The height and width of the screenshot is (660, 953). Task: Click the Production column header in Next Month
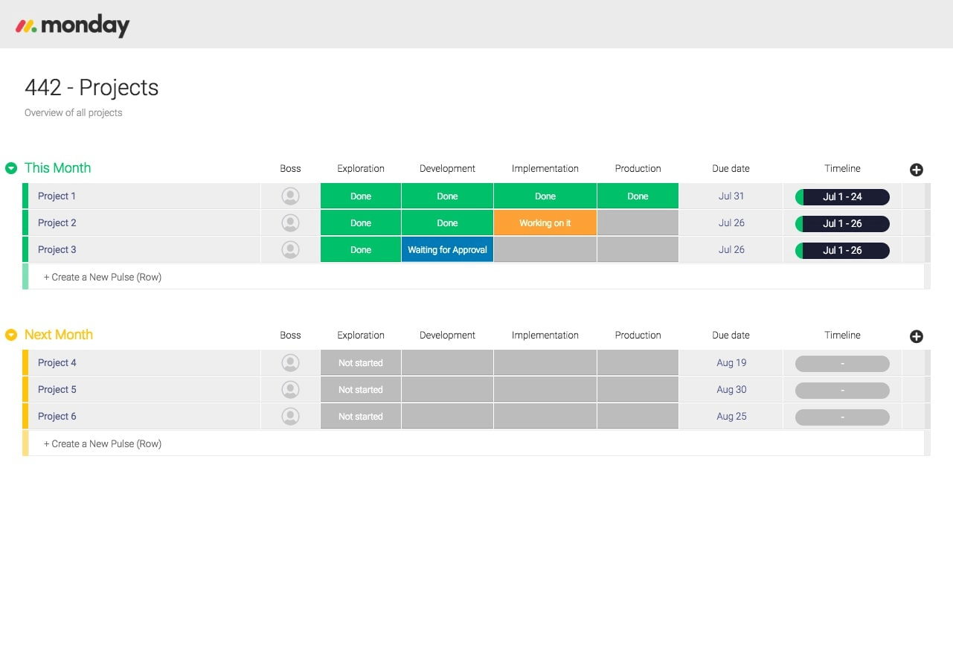coord(638,336)
